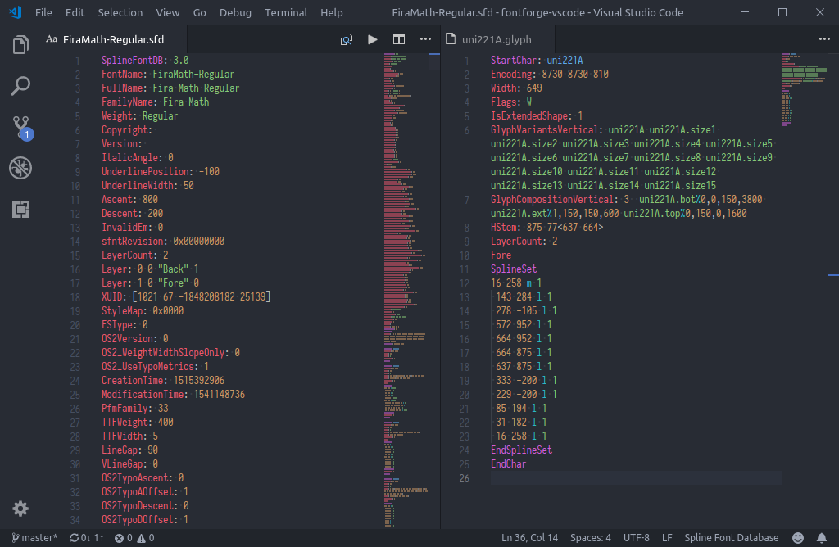Split the editor with the split icon
Image resolution: width=839 pixels, height=547 pixels.
[399, 39]
